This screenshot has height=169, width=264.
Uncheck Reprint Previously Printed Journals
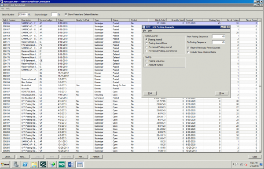click(x=188, y=48)
